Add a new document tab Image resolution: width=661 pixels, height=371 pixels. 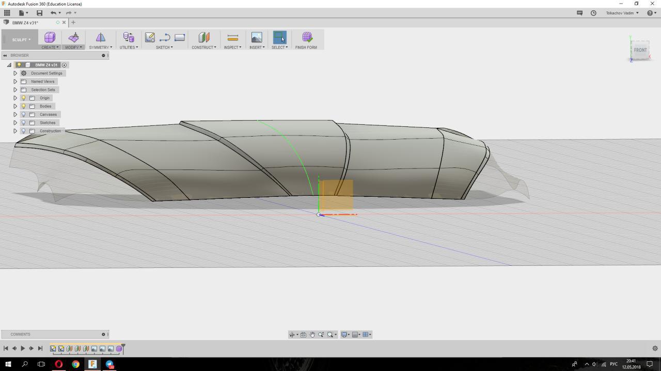click(x=73, y=22)
